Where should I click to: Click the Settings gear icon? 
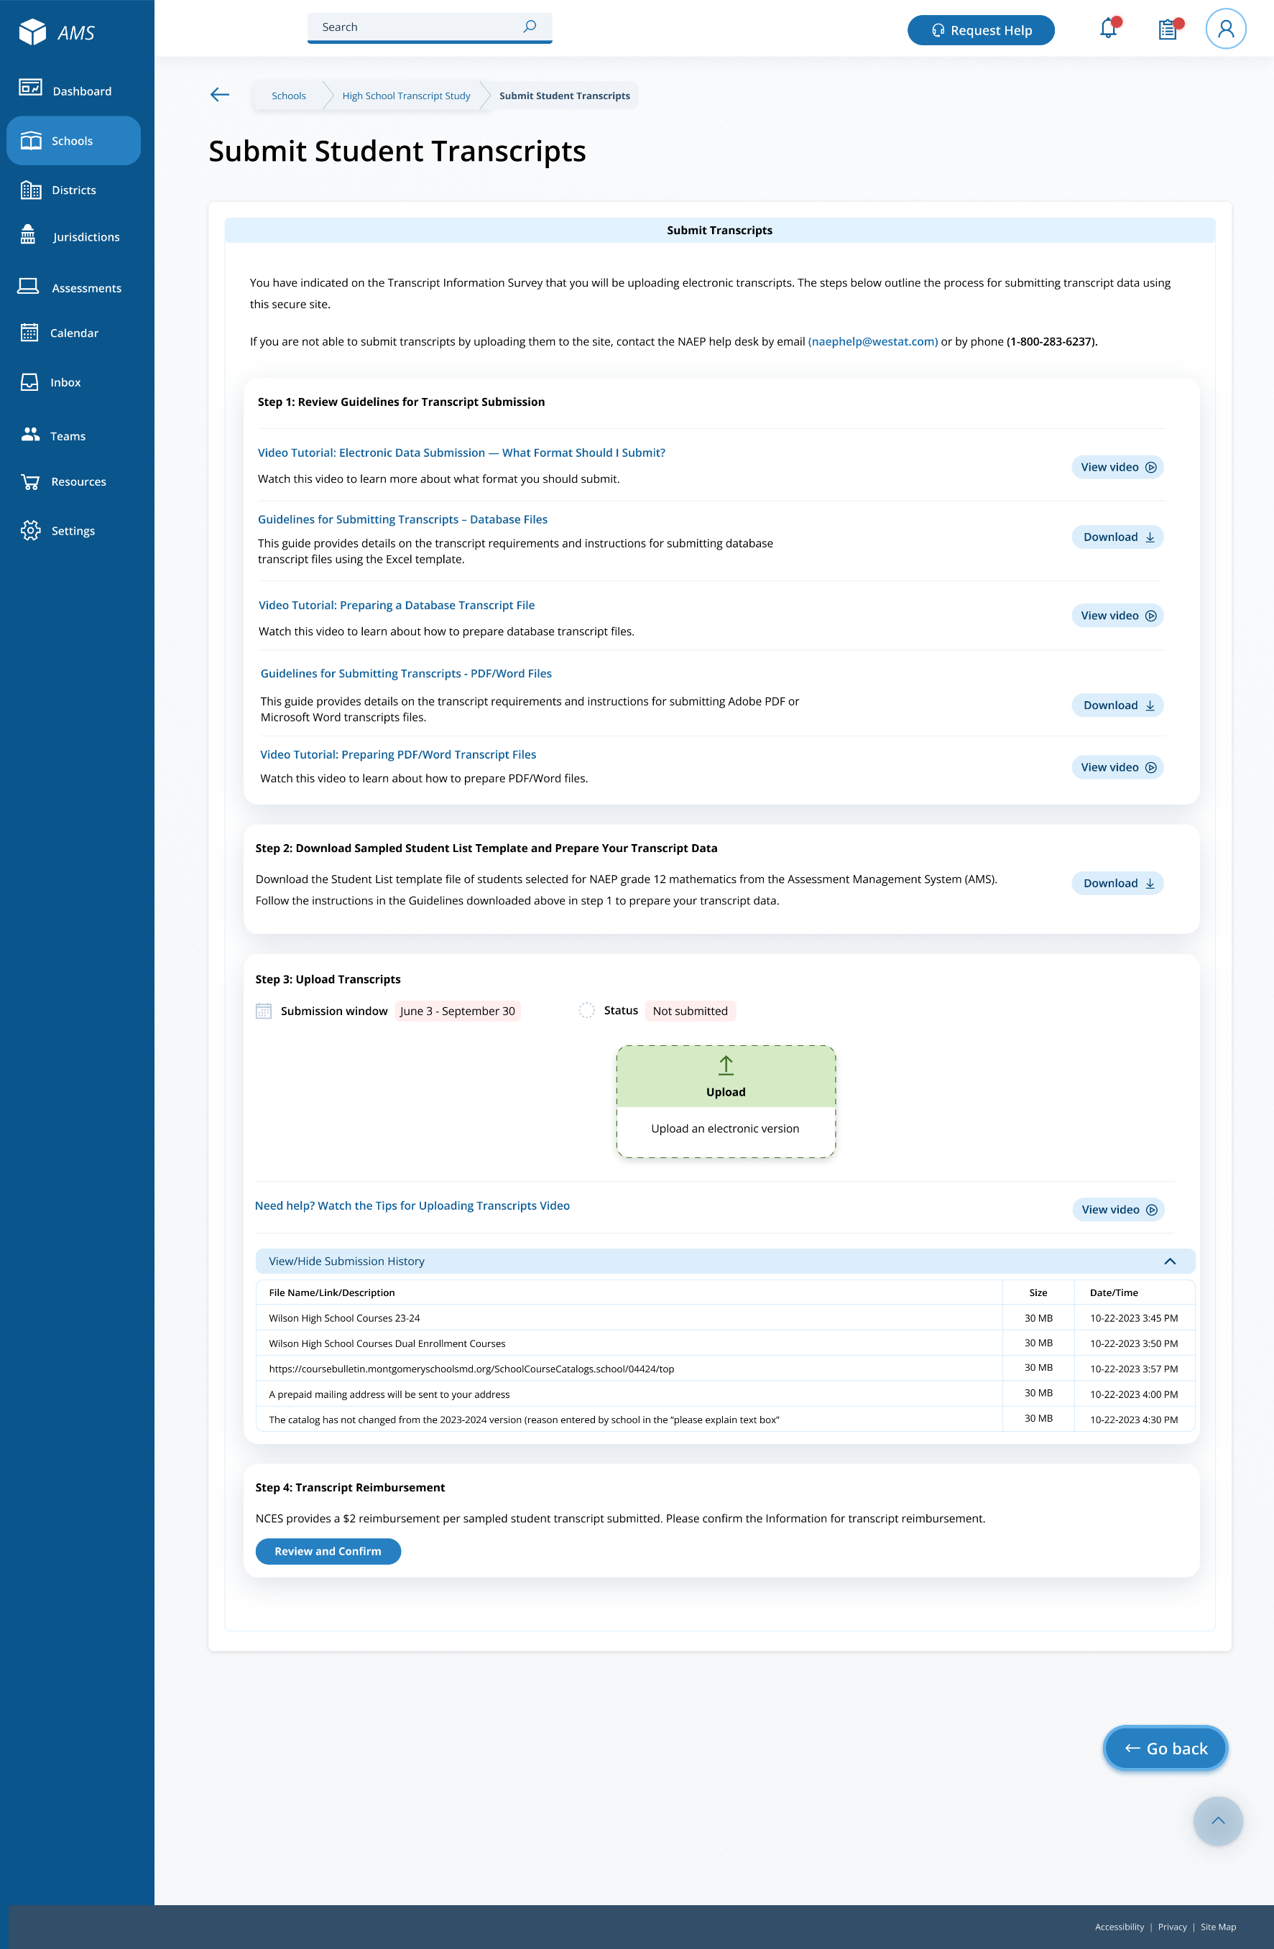click(x=30, y=531)
